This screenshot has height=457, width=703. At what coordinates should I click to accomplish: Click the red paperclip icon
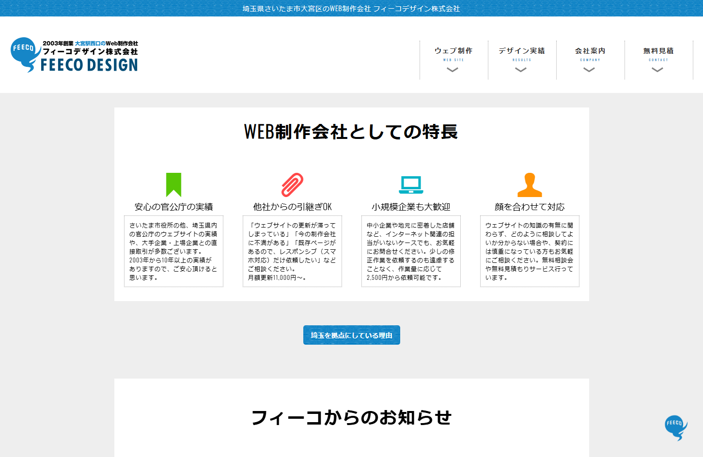292,184
